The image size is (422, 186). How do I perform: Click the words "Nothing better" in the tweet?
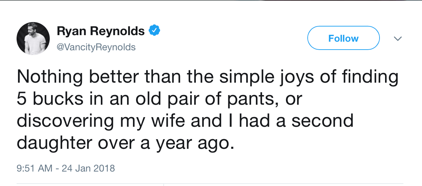78,77
